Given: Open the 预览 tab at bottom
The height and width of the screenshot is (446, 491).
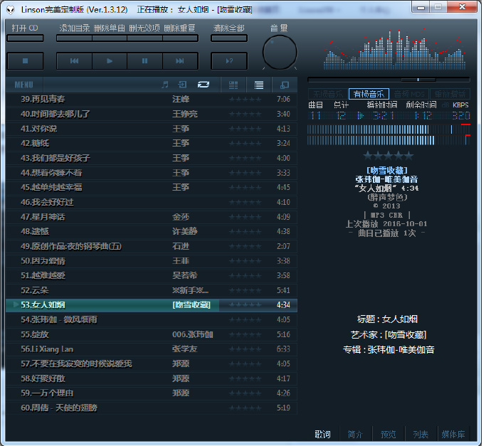Looking at the screenshot, I should coord(389,434).
